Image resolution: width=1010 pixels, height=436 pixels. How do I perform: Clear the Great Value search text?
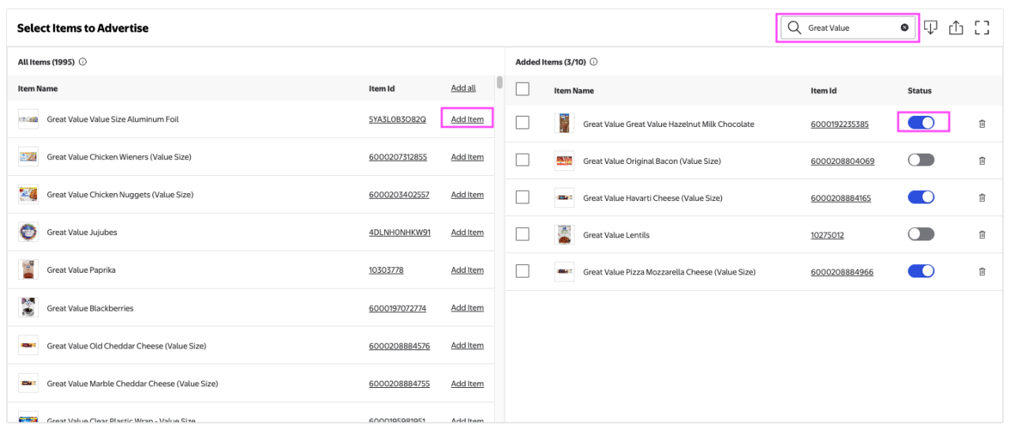904,28
